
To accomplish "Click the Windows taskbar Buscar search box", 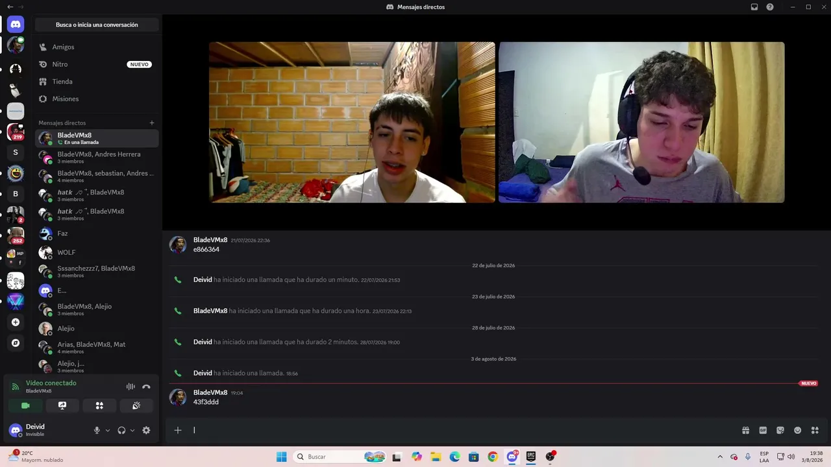I will point(340,457).
